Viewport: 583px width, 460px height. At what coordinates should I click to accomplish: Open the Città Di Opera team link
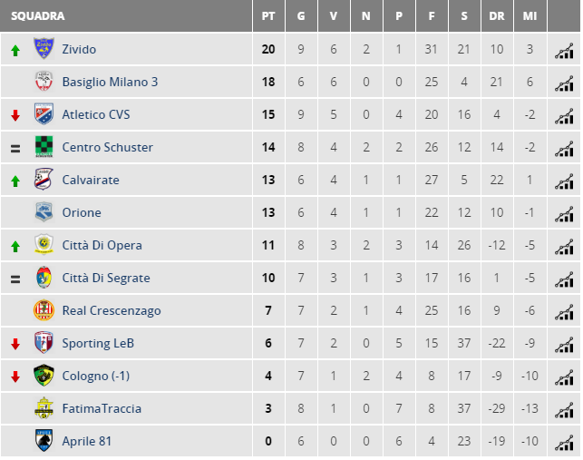pos(102,245)
